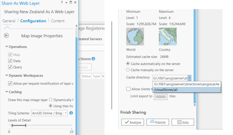The width and height of the screenshot is (233, 135).
Task: Select Using tiles radio button
Action: (x=50, y=106)
